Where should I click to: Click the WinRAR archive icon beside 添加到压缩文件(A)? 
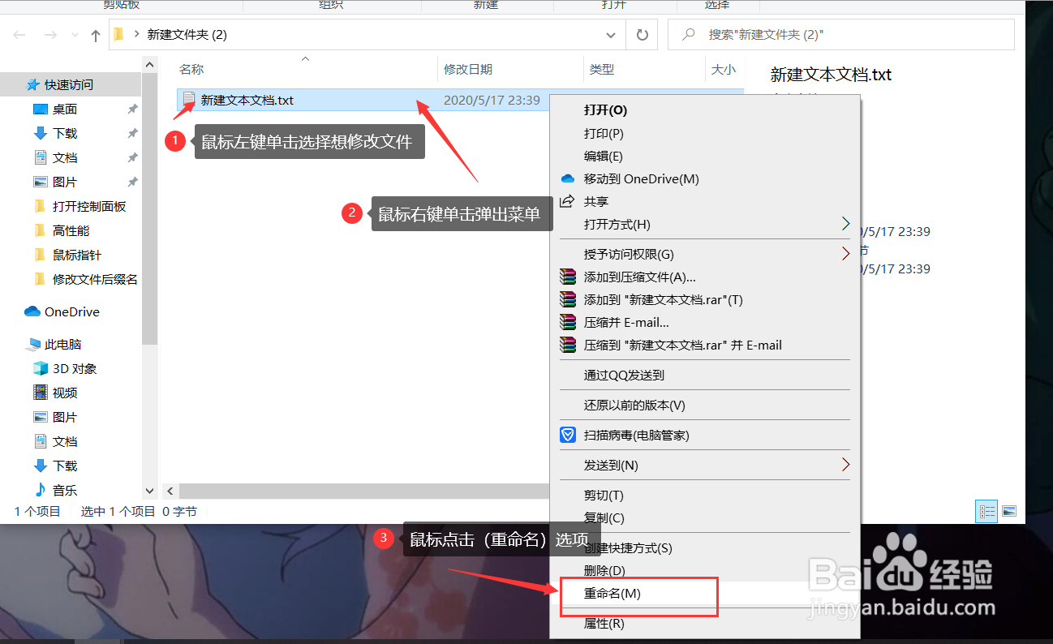click(x=567, y=276)
